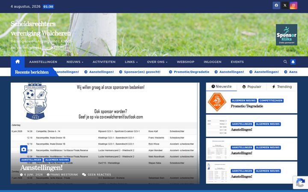Click the KNVB logo thumbnail

(x=217, y=102)
